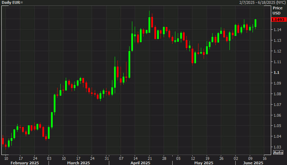Click the 1.08 price axis value
The height and width of the screenshot is (165, 287).
(x=277, y=94)
